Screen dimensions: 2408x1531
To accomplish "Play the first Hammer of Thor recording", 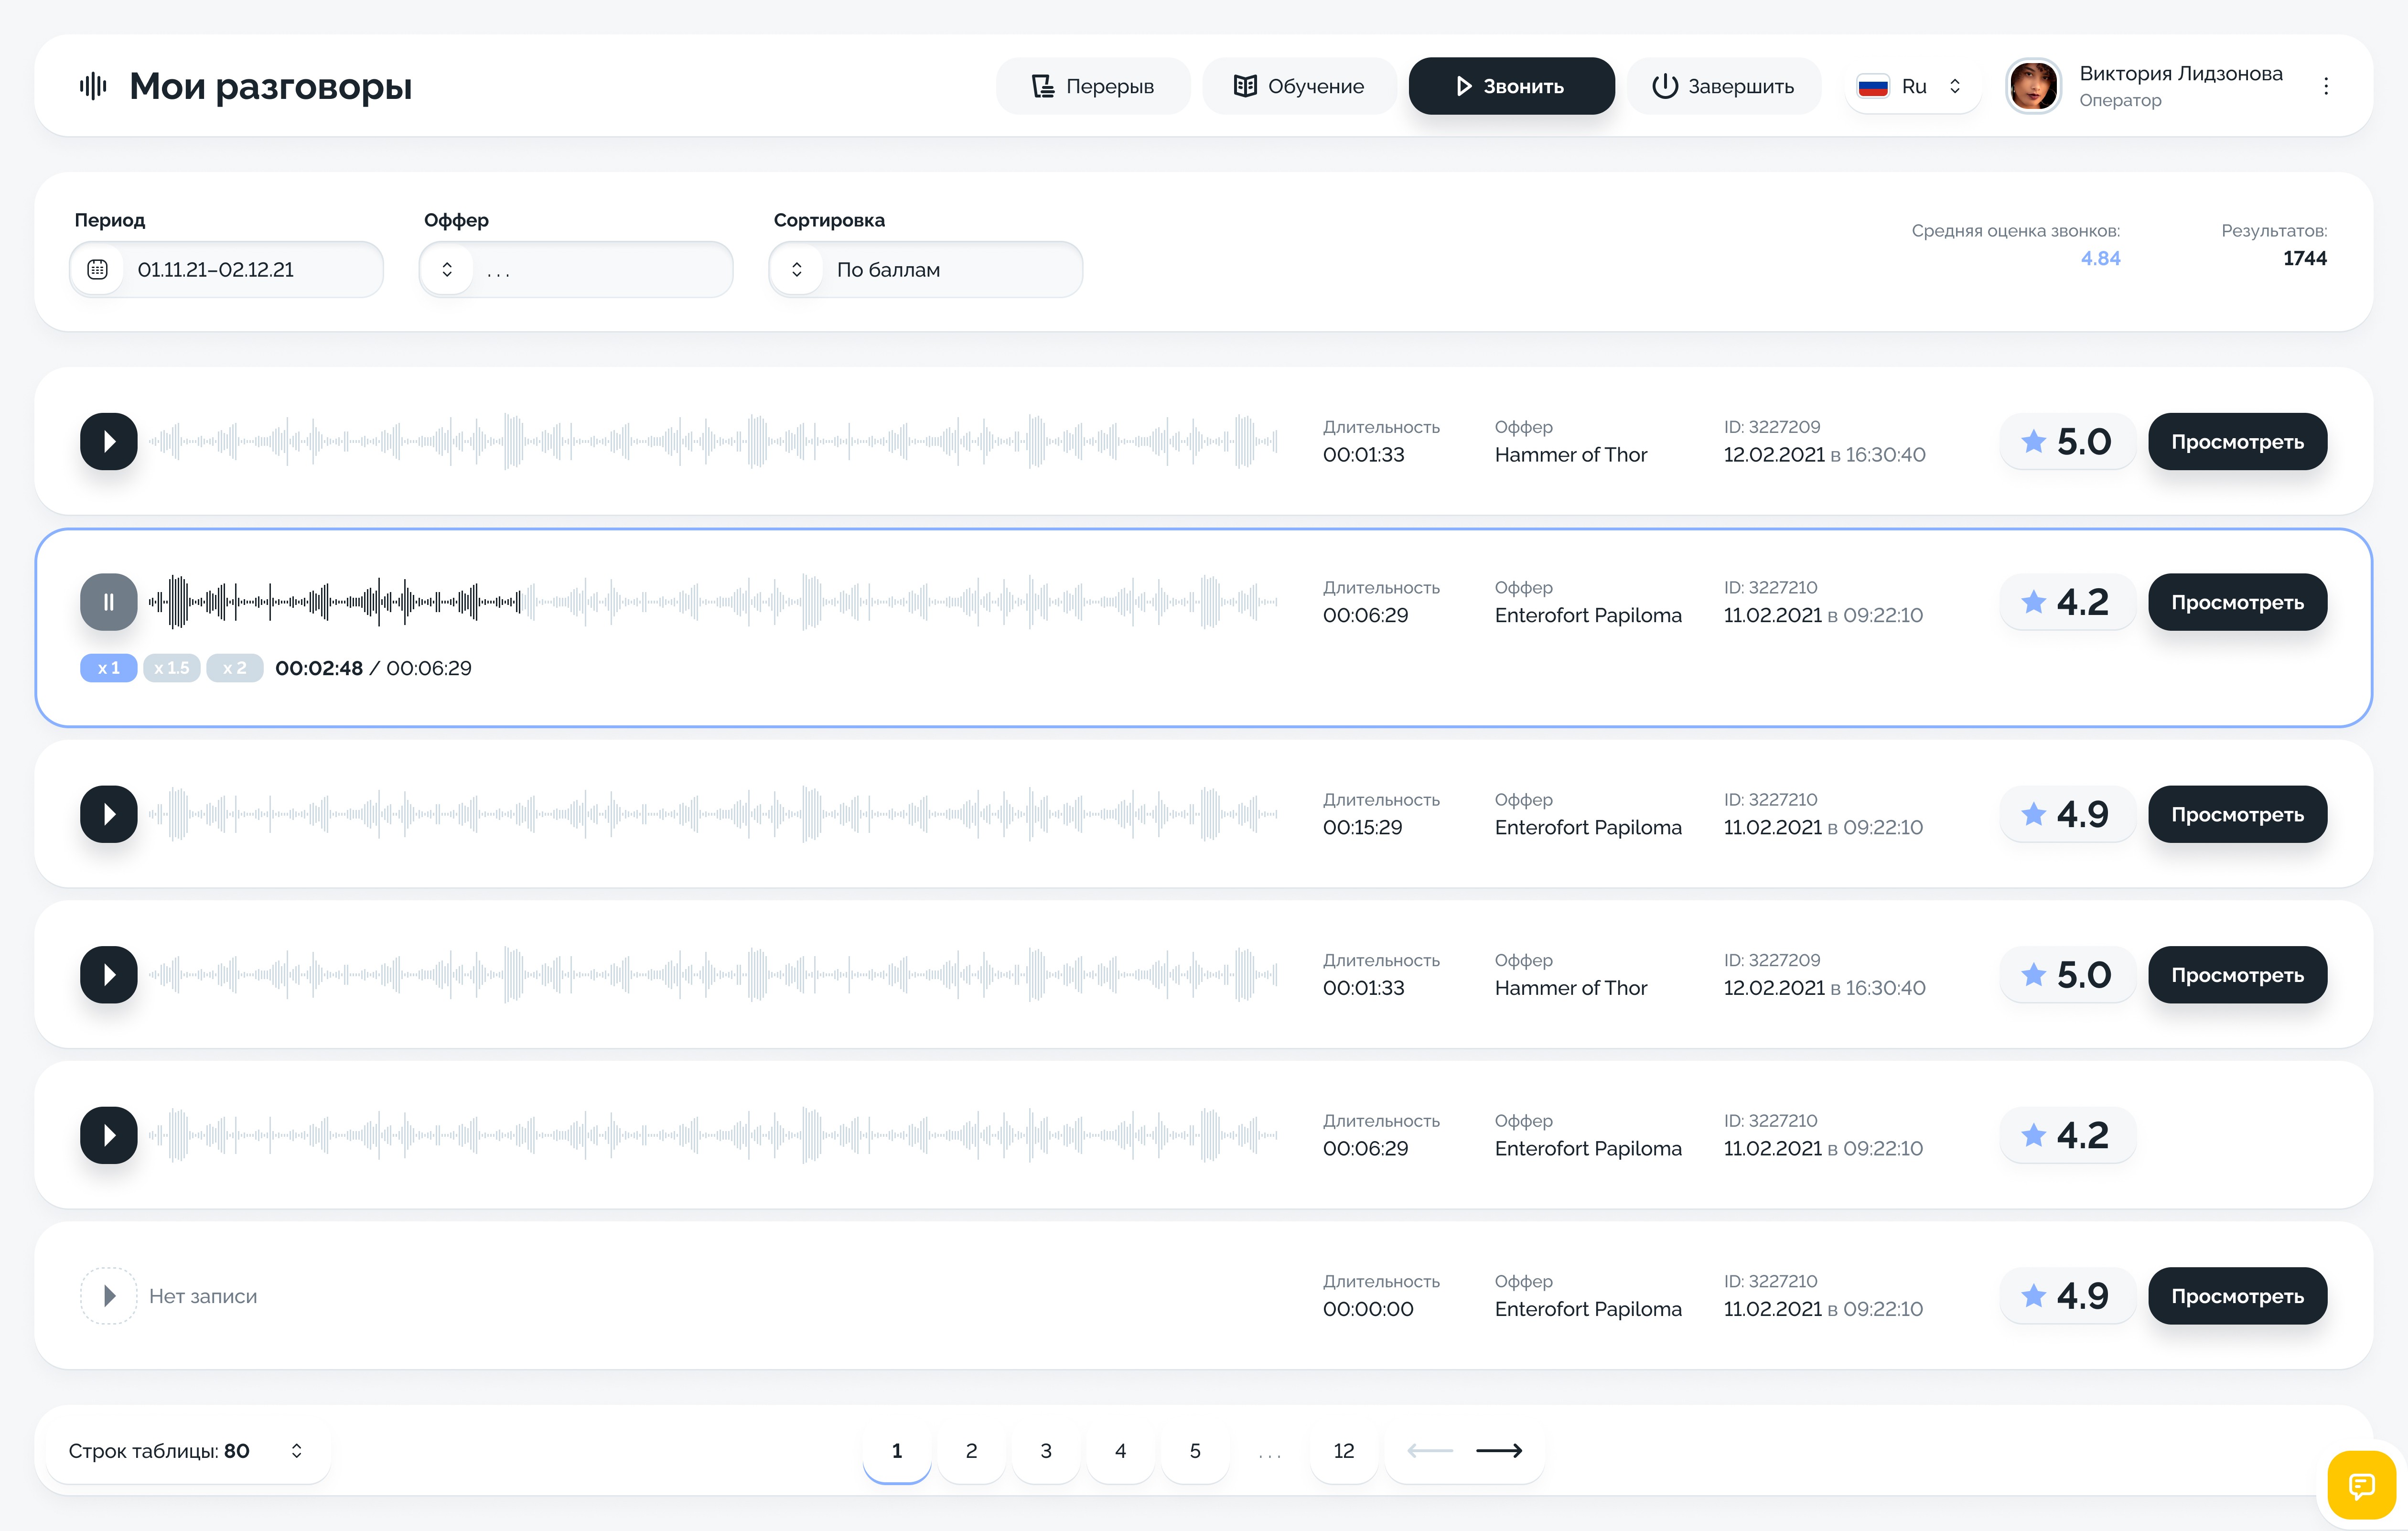I will coord(108,441).
